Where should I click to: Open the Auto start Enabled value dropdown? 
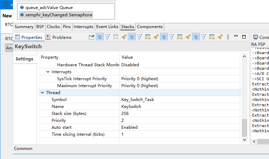(180, 127)
